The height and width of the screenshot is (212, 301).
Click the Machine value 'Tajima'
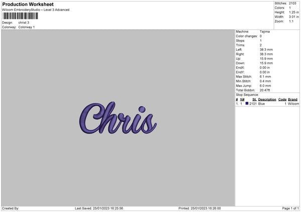pos(265,31)
